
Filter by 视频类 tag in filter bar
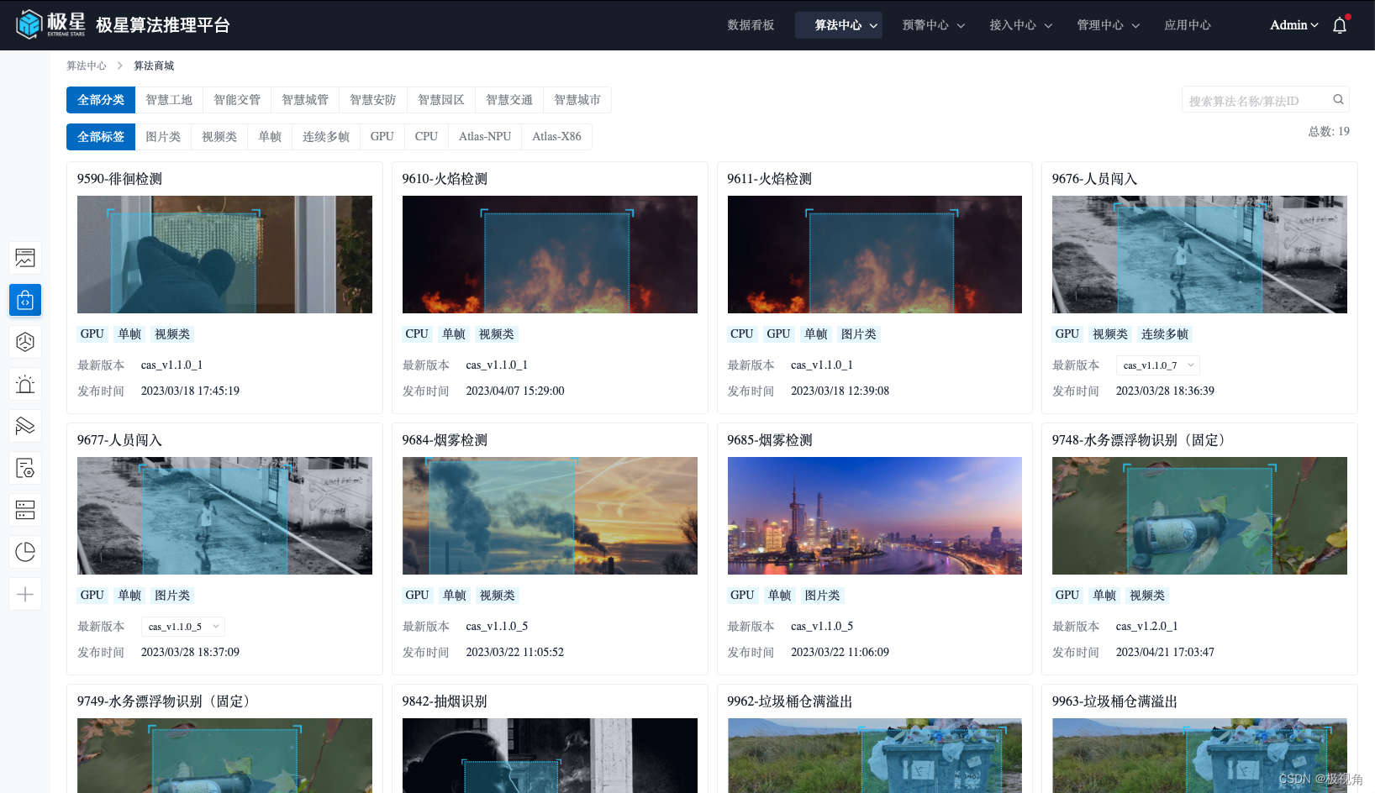tap(219, 137)
